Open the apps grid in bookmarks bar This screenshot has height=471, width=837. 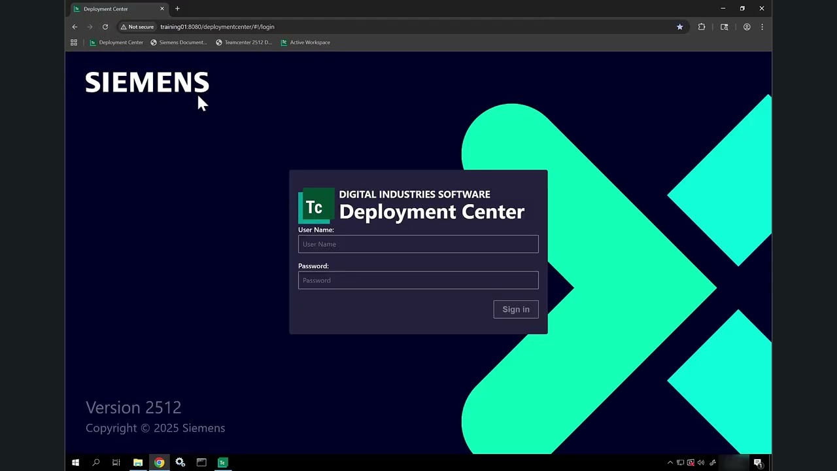74,43
